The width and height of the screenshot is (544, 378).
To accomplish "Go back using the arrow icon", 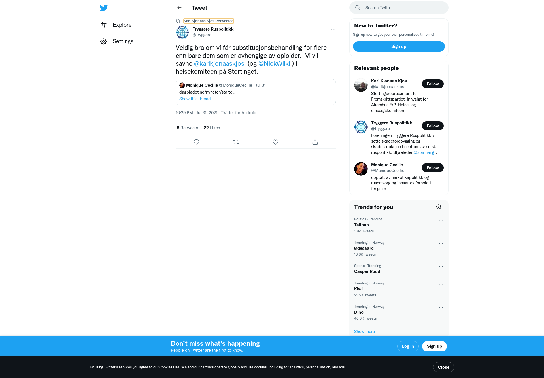I will pos(179,8).
